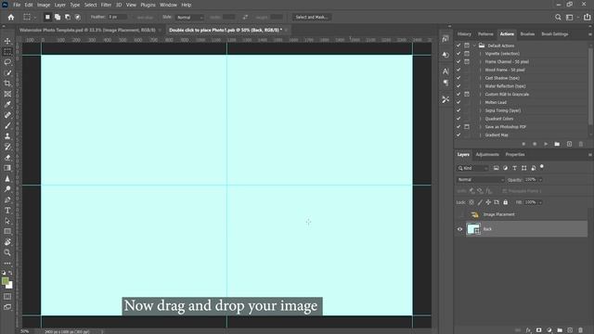
Task: Open the Filter menu
Action: click(106, 5)
